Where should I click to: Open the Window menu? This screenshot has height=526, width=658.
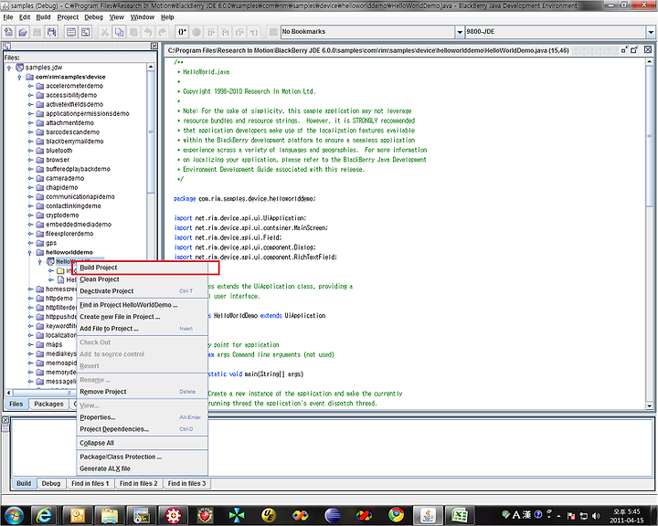point(143,17)
